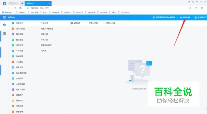
Task: Click the 旺旺系统消息 category icon
Action: 13,73
